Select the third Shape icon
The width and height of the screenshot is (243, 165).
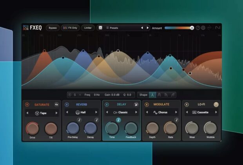point(166,95)
